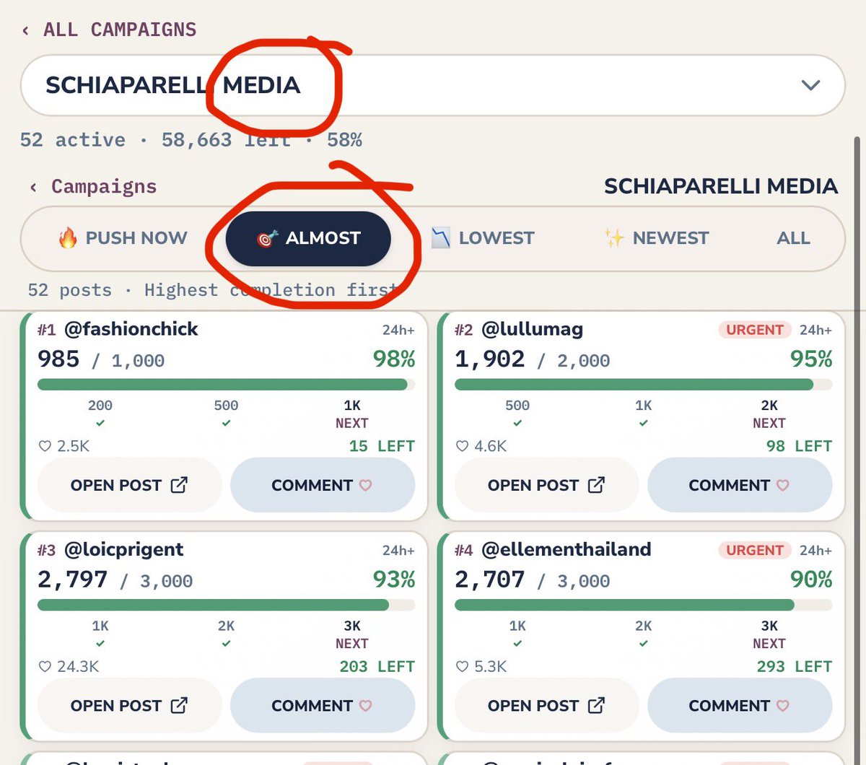Click fire icon on Push Now tab
Viewport: 866px width, 765px height.
(68, 237)
